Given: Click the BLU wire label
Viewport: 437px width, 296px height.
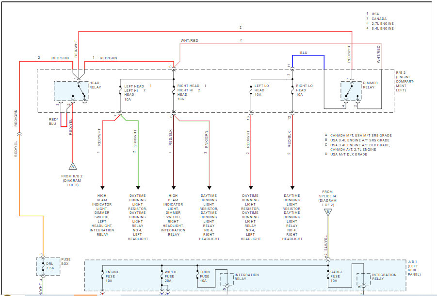Looking at the screenshot, I should [x=304, y=52].
